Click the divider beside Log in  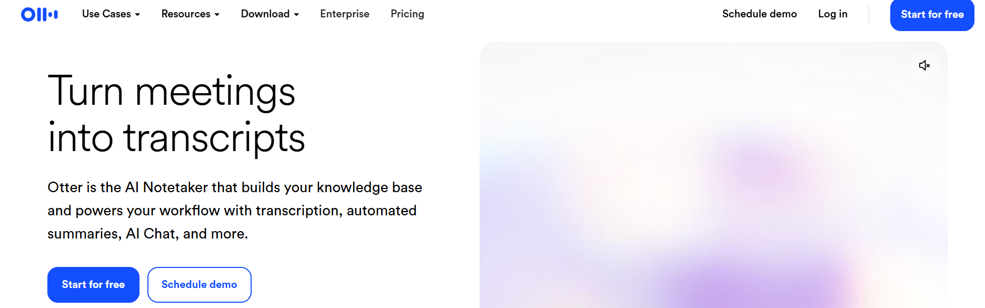tap(869, 14)
